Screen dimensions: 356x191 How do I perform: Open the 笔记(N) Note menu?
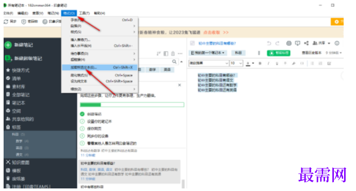pos(53,13)
